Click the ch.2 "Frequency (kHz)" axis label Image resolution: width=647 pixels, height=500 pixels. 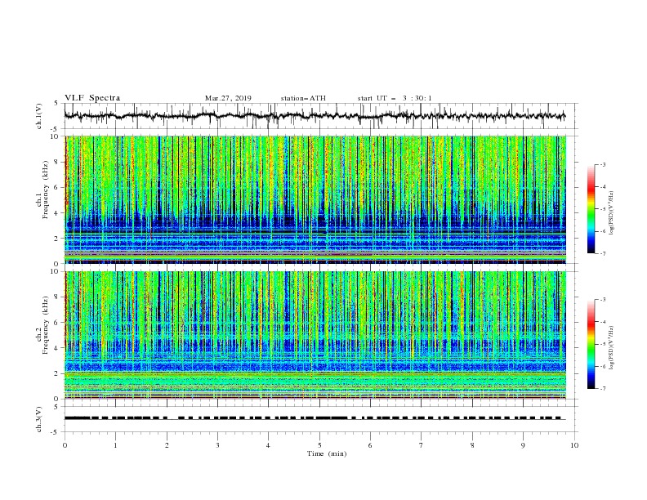[46, 325]
